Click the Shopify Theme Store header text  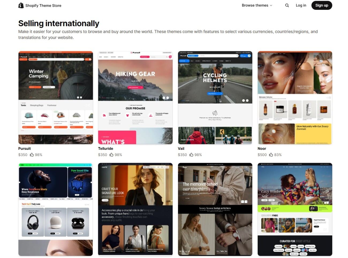point(43,5)
